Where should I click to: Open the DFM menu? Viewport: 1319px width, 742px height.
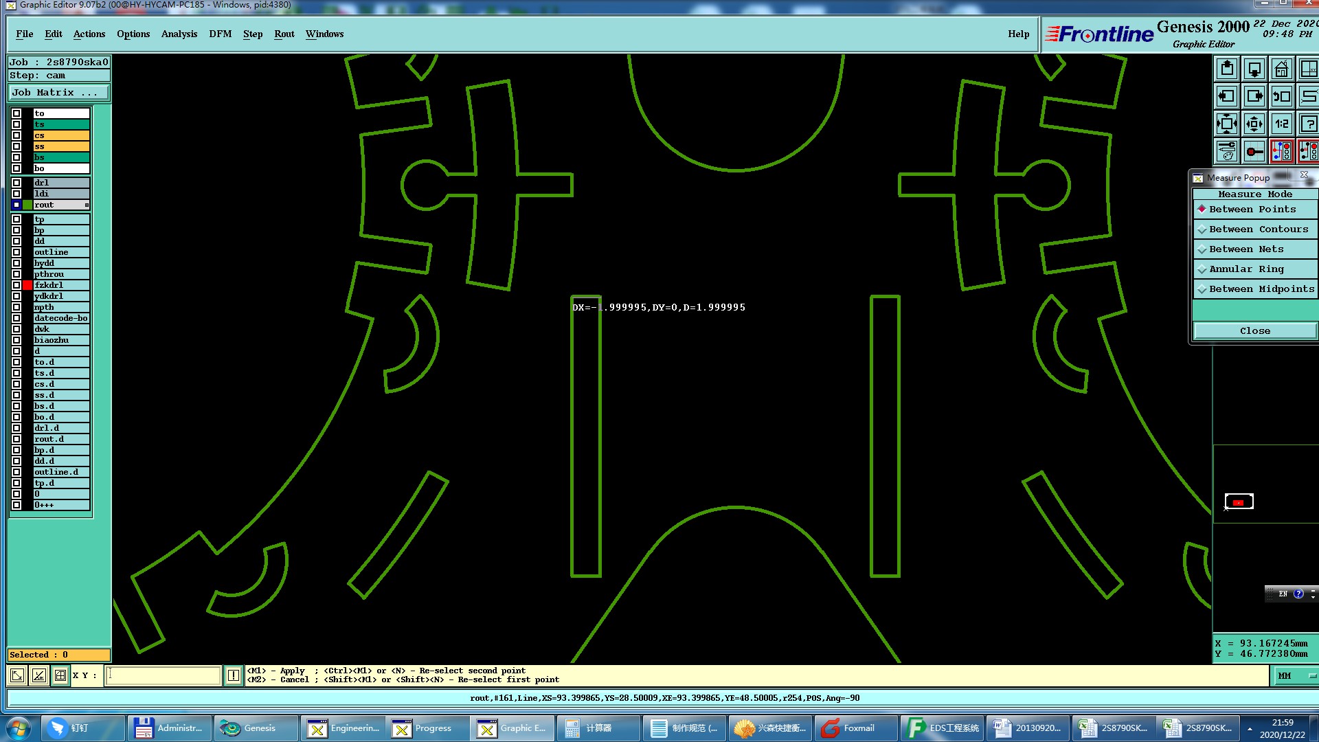[220, 34]
